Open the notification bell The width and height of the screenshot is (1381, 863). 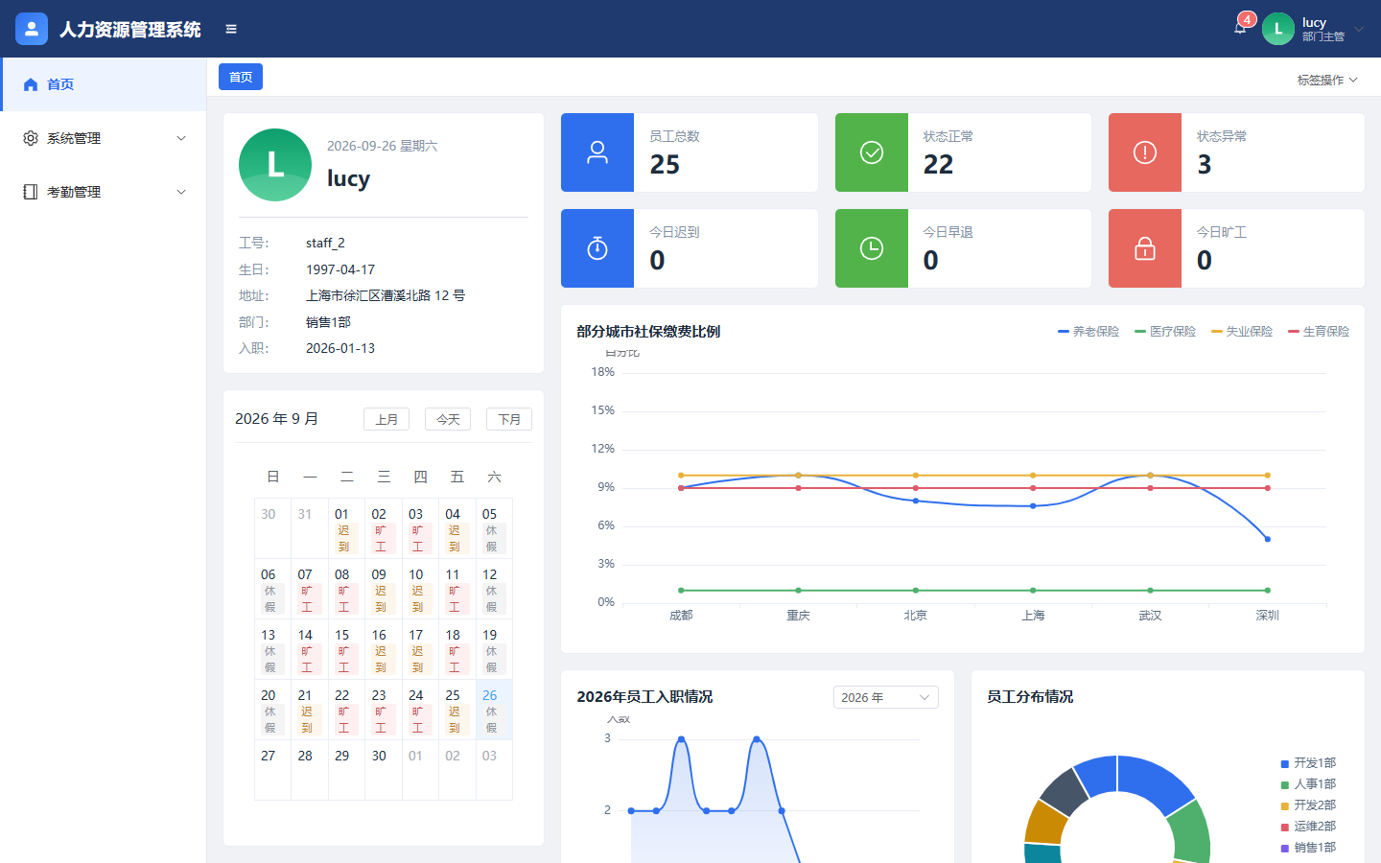point(1240,28)
